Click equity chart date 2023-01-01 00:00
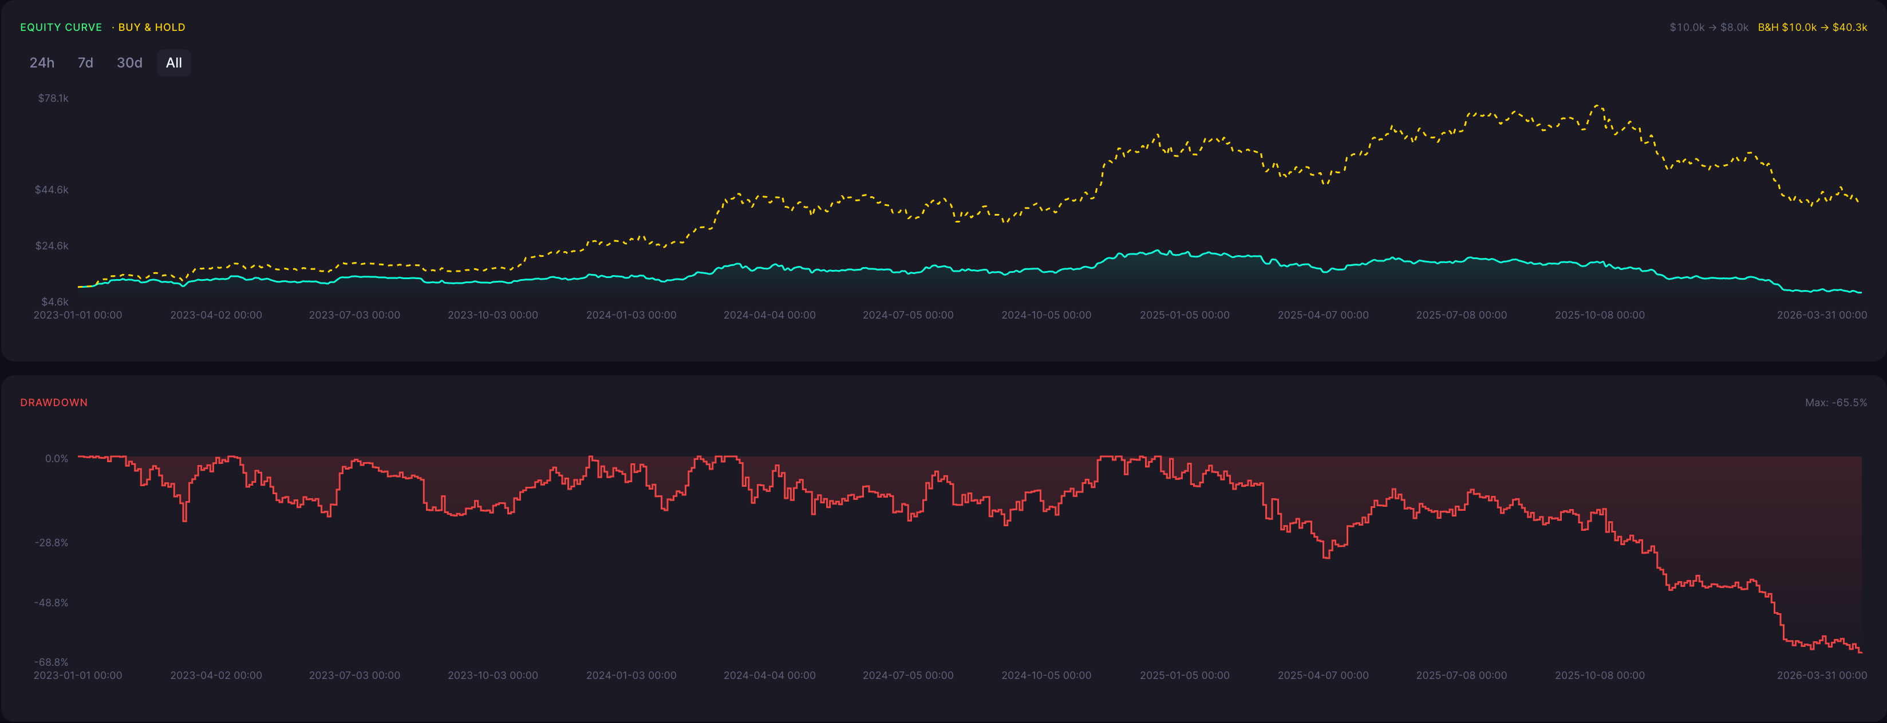Image resolution: width=1887 pixels, height=723 pixels. [x=78, y=315]
